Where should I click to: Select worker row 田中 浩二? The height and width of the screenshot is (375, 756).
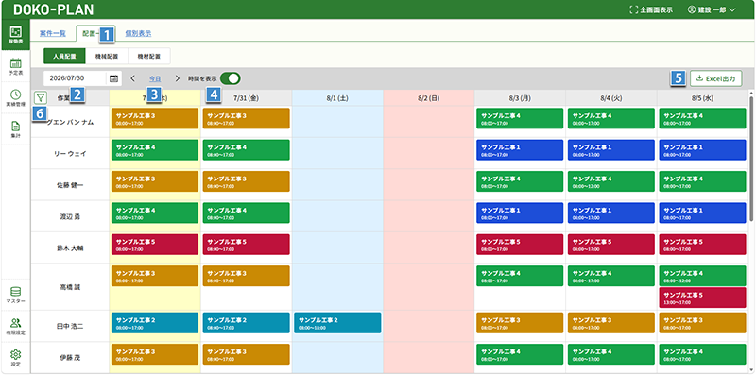point(70,326)
